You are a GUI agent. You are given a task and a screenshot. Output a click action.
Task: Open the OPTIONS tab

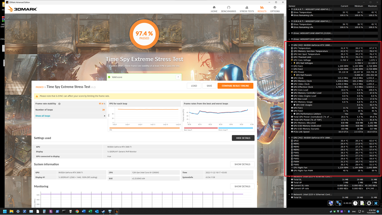coord(275,9)
